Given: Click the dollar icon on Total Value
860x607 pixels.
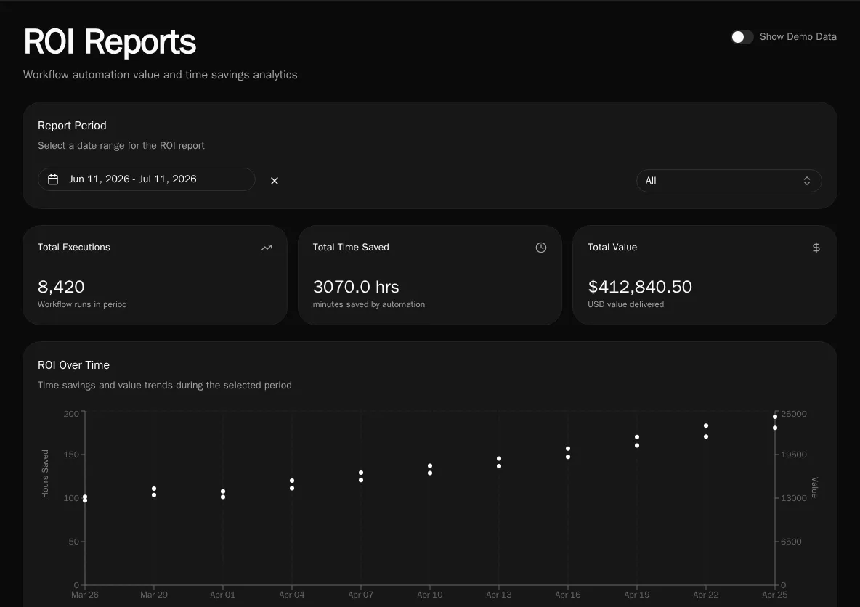Looking at the screenshot, I should point(816,248).
